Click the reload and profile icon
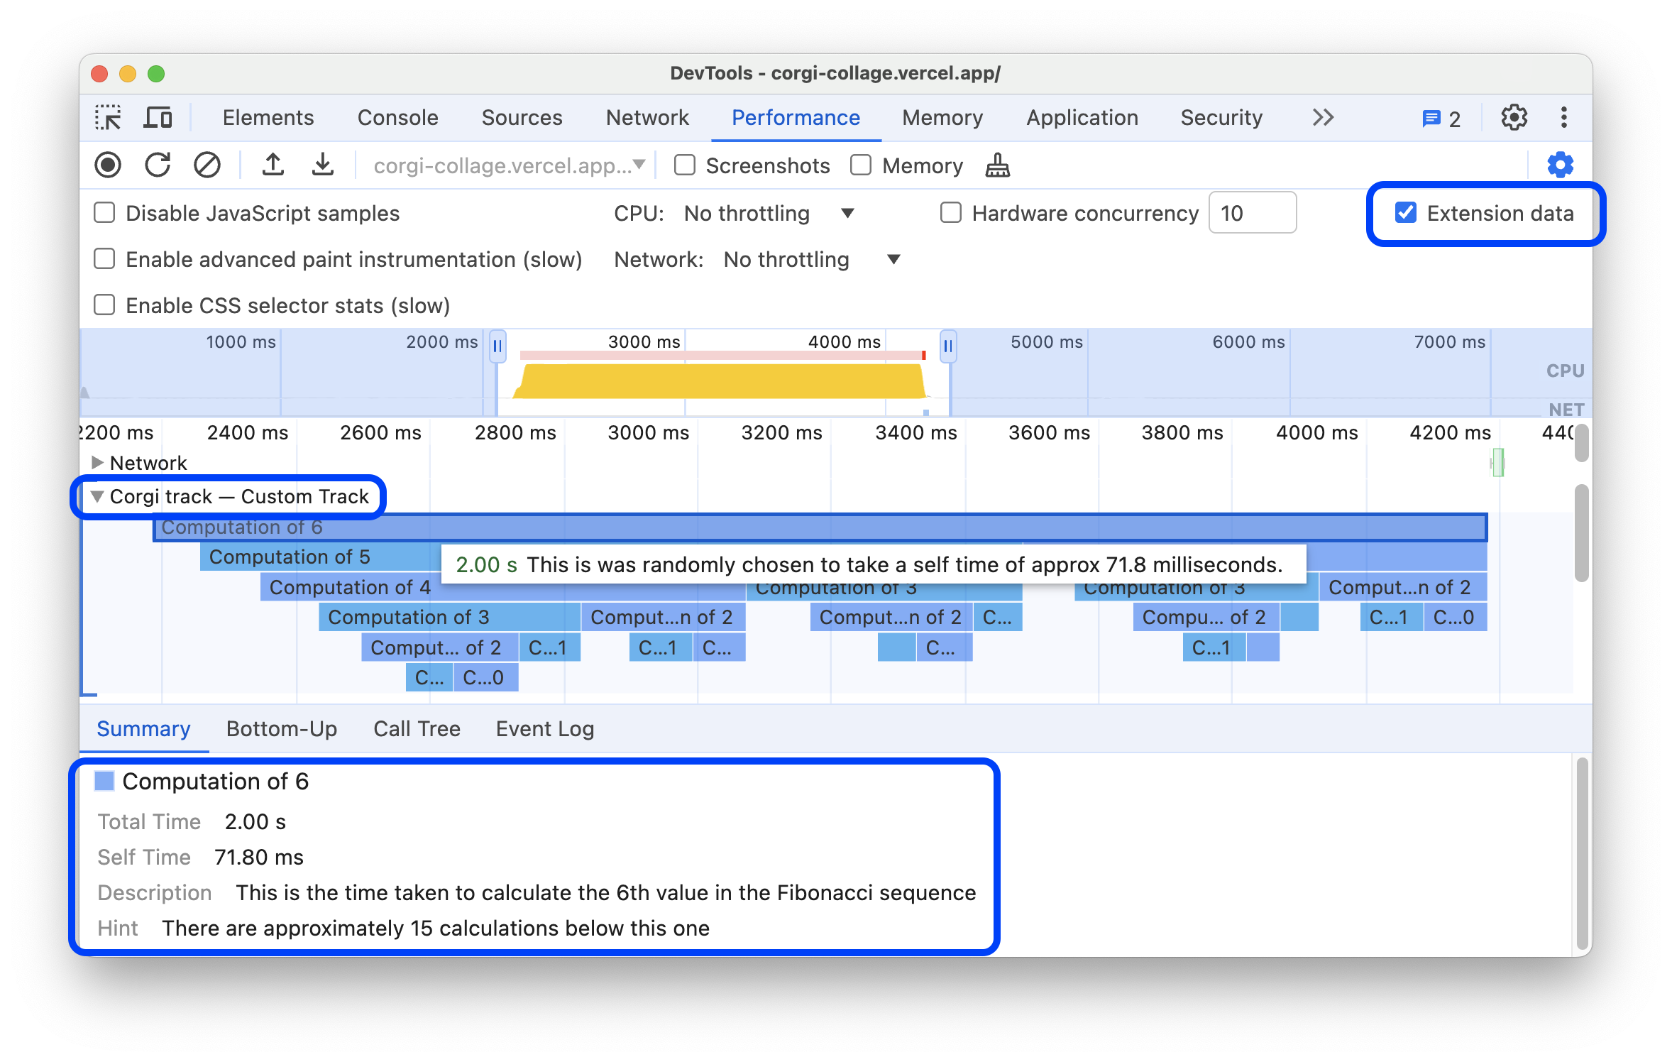Image resolution: width=1672 pixels, height=1062 pixels. (158, 163)
